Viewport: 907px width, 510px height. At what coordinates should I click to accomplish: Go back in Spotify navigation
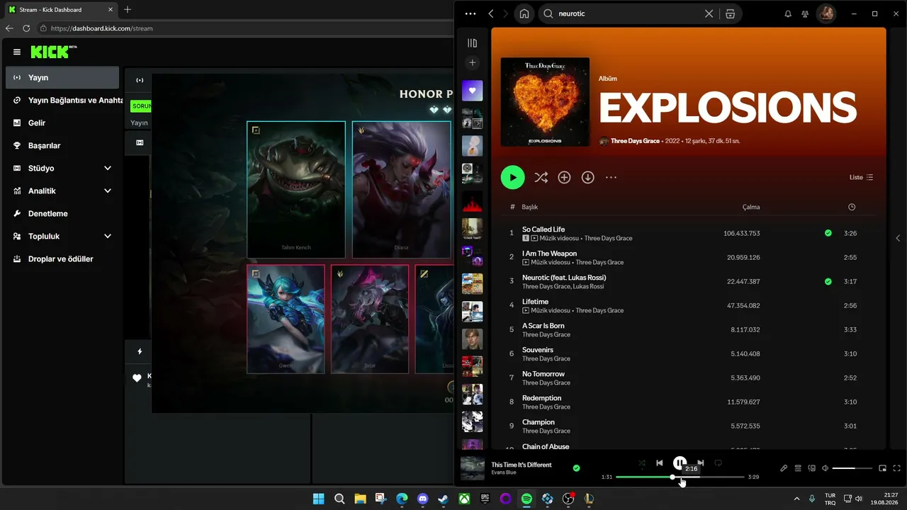tap(490, 13)
